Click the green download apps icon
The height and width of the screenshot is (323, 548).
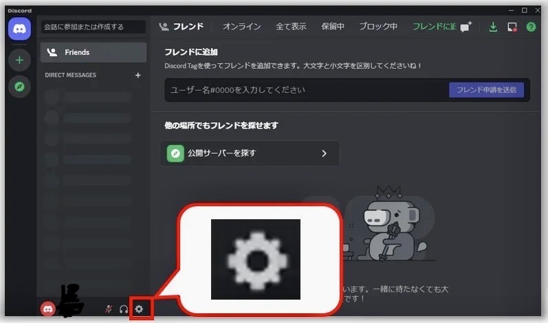493,27
